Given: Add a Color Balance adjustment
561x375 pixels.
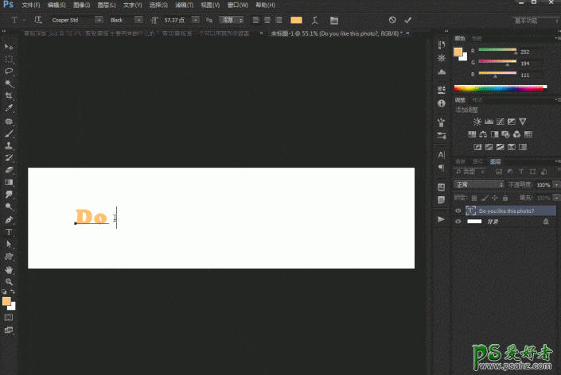Looking at the screenshot, I should pyautogui.click(x=483, y=134).
